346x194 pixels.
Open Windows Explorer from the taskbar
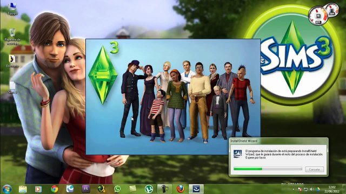tap(23, 189)
